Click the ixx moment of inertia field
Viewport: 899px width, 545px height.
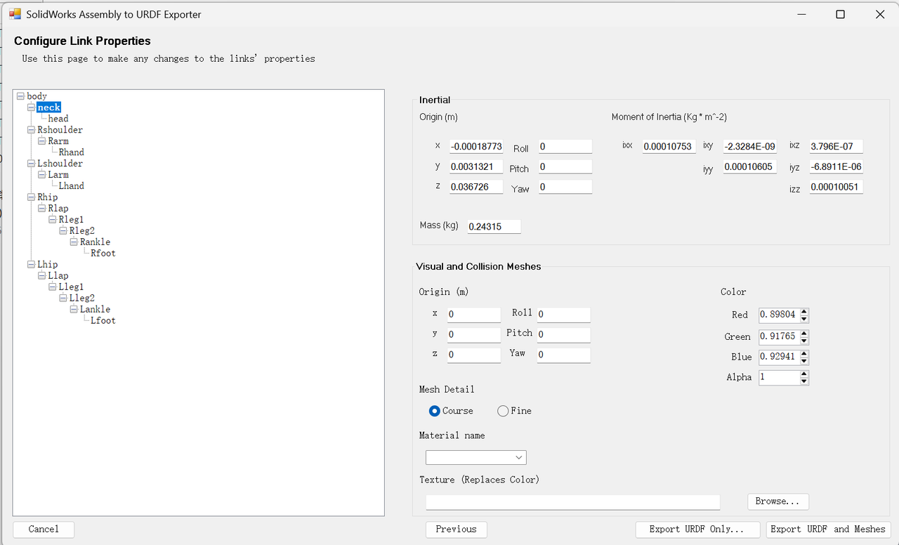tap(669, 147)
